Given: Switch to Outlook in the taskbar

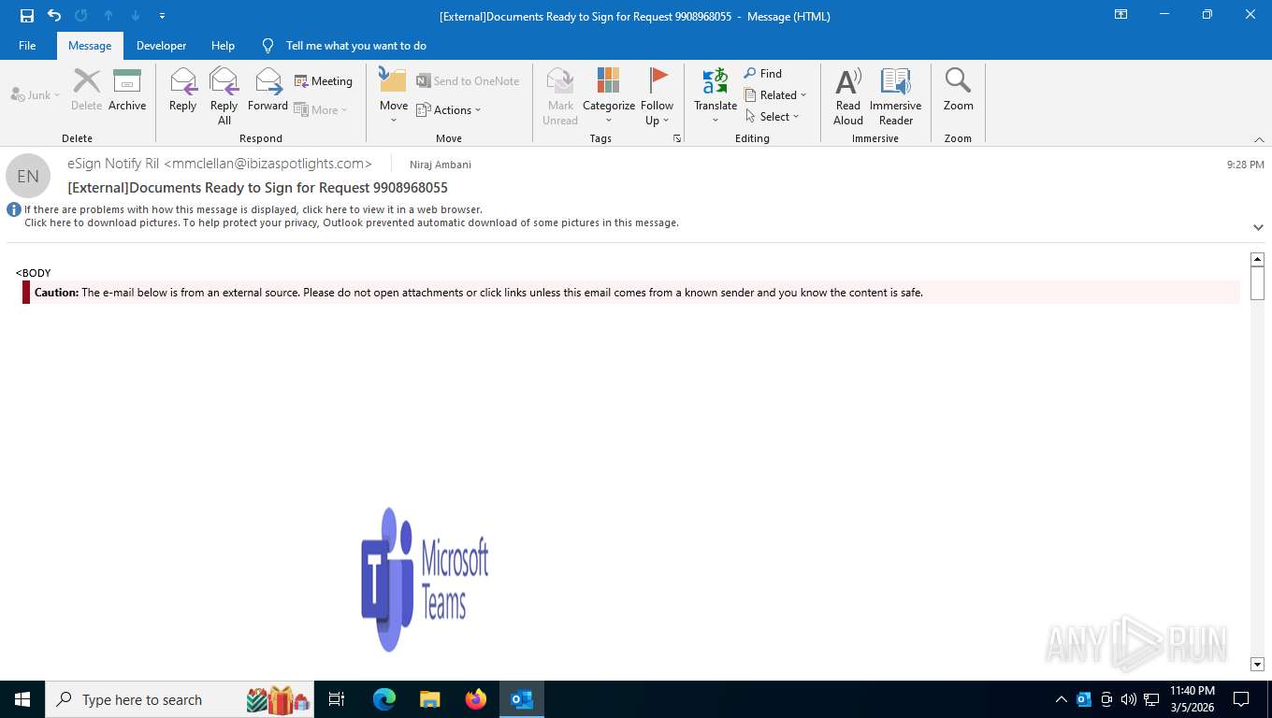Looking at the screenshot, I should [x=521, y=699].
